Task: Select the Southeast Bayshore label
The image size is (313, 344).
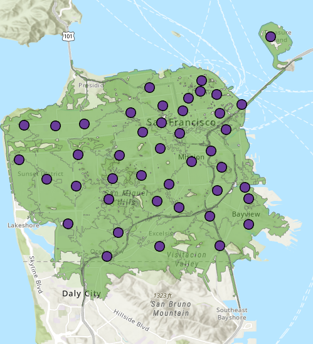Action: (232, 314)
